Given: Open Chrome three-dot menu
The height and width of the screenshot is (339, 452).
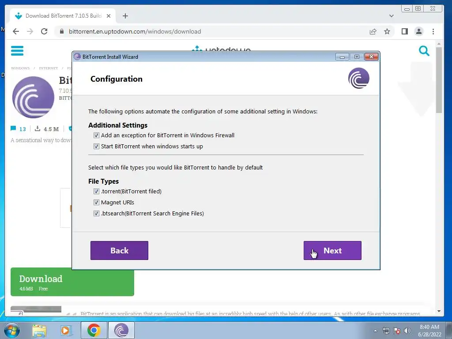Looking at the screenshot, I should coord(433,31).
